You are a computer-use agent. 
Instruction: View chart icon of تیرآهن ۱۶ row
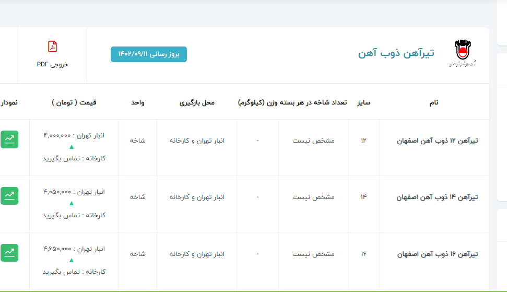click(9, 253)
